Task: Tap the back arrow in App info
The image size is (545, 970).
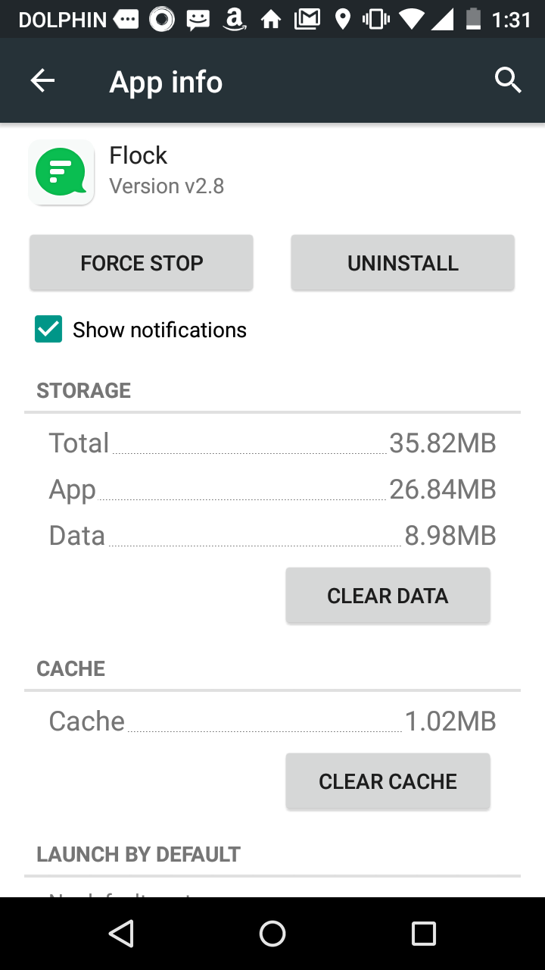Action: tap(43, 81)
